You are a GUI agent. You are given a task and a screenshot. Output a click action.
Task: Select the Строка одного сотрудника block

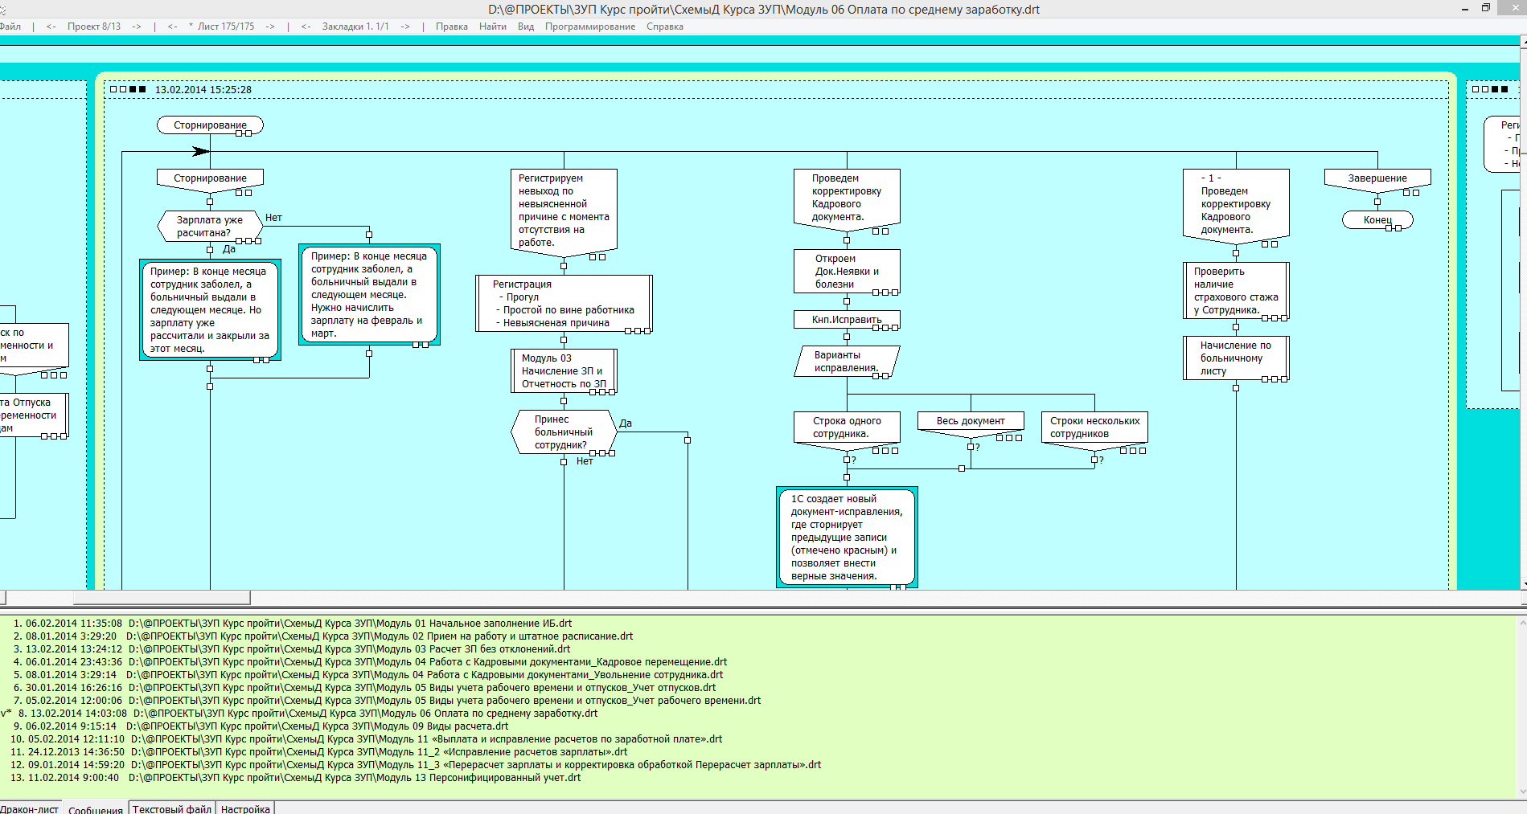pos(847,431)
